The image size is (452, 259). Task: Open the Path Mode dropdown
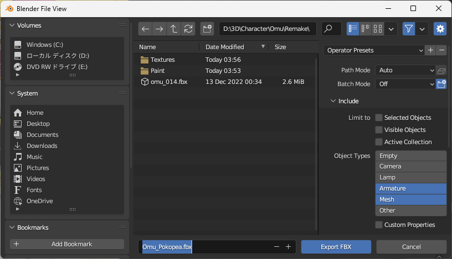click(405, 71)
